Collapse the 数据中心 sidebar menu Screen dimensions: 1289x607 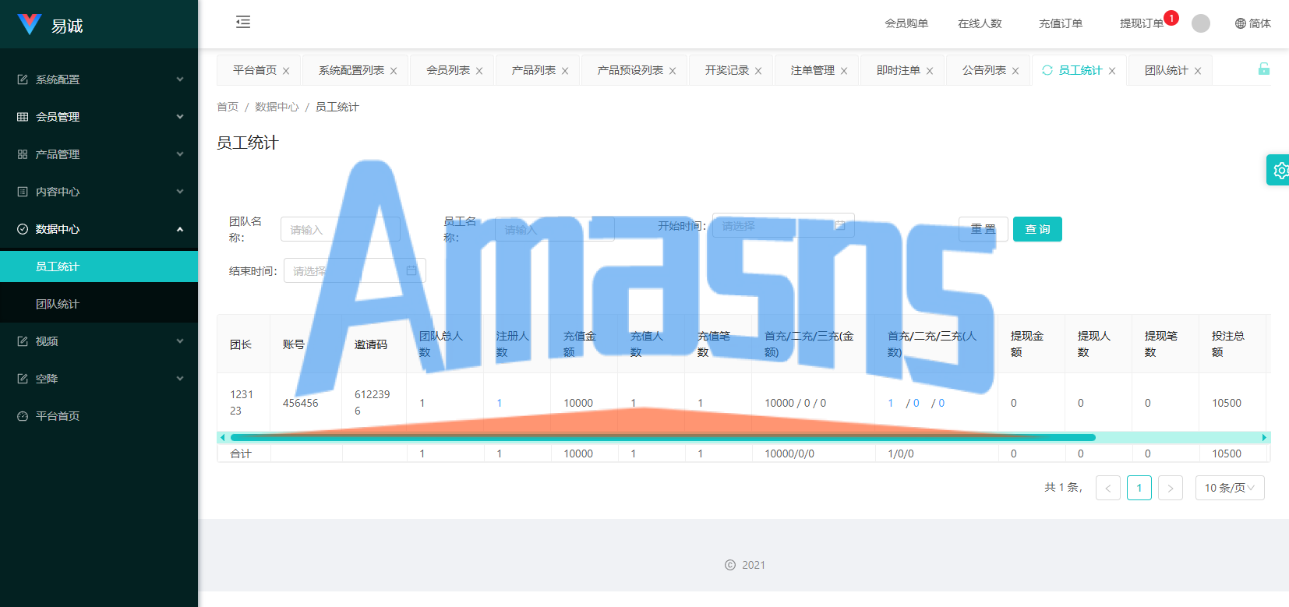coord(99,229)
